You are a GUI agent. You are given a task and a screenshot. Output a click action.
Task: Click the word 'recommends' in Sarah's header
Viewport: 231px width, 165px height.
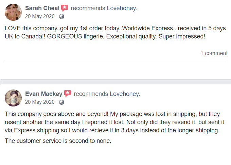88,8
